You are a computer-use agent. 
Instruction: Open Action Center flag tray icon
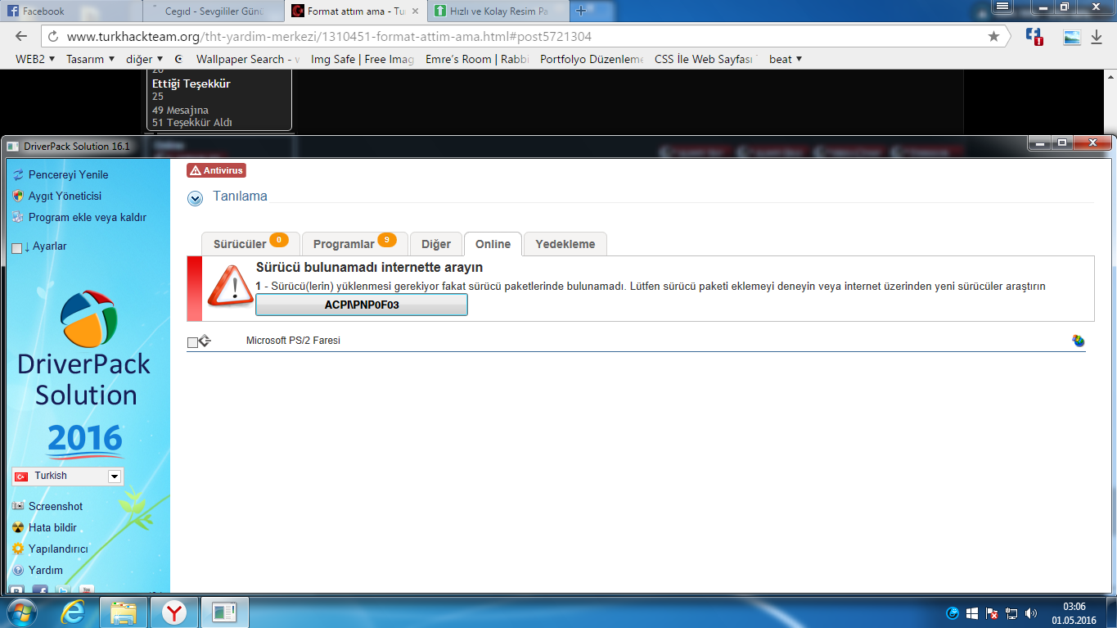point(992,613)
